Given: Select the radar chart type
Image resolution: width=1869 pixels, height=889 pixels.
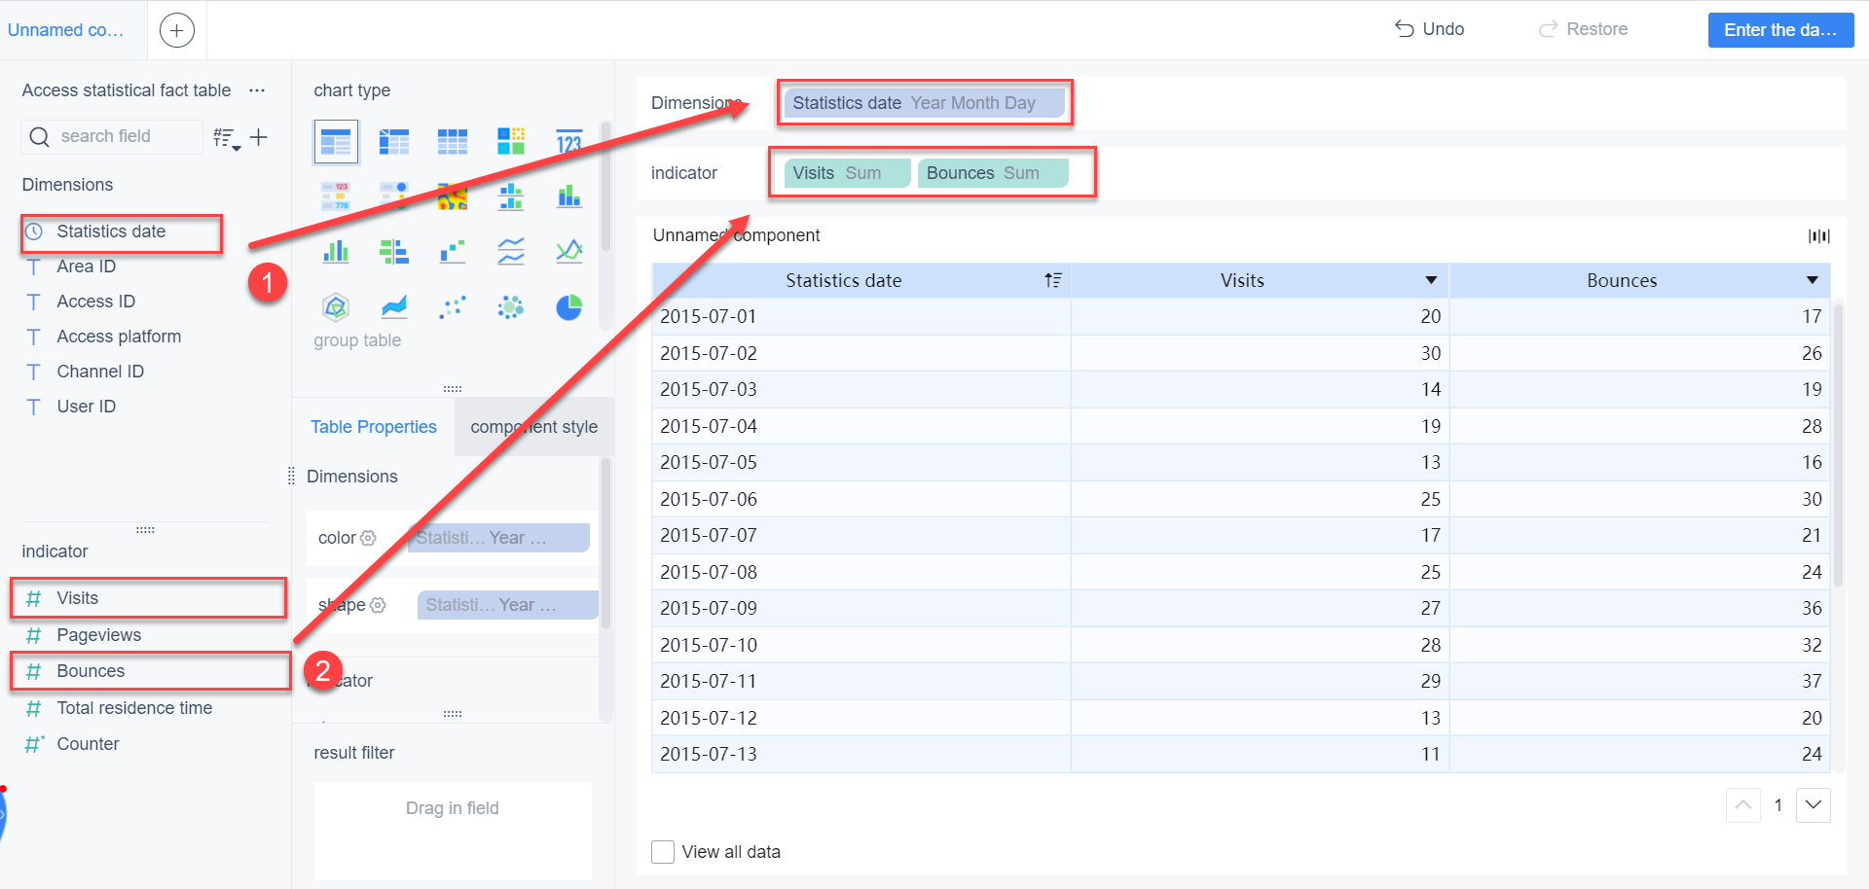Looking at the screenshot, I should (336, 307).
